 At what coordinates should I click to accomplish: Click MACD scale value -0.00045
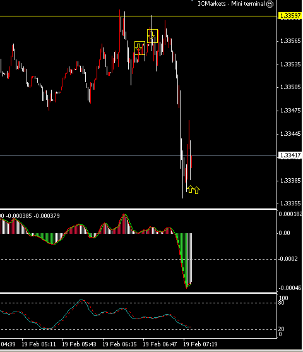coord(290,288)
